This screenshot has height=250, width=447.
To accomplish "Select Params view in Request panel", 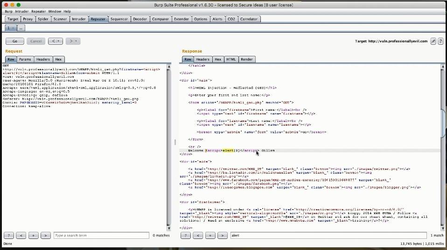I will click(x=25, y=60).
